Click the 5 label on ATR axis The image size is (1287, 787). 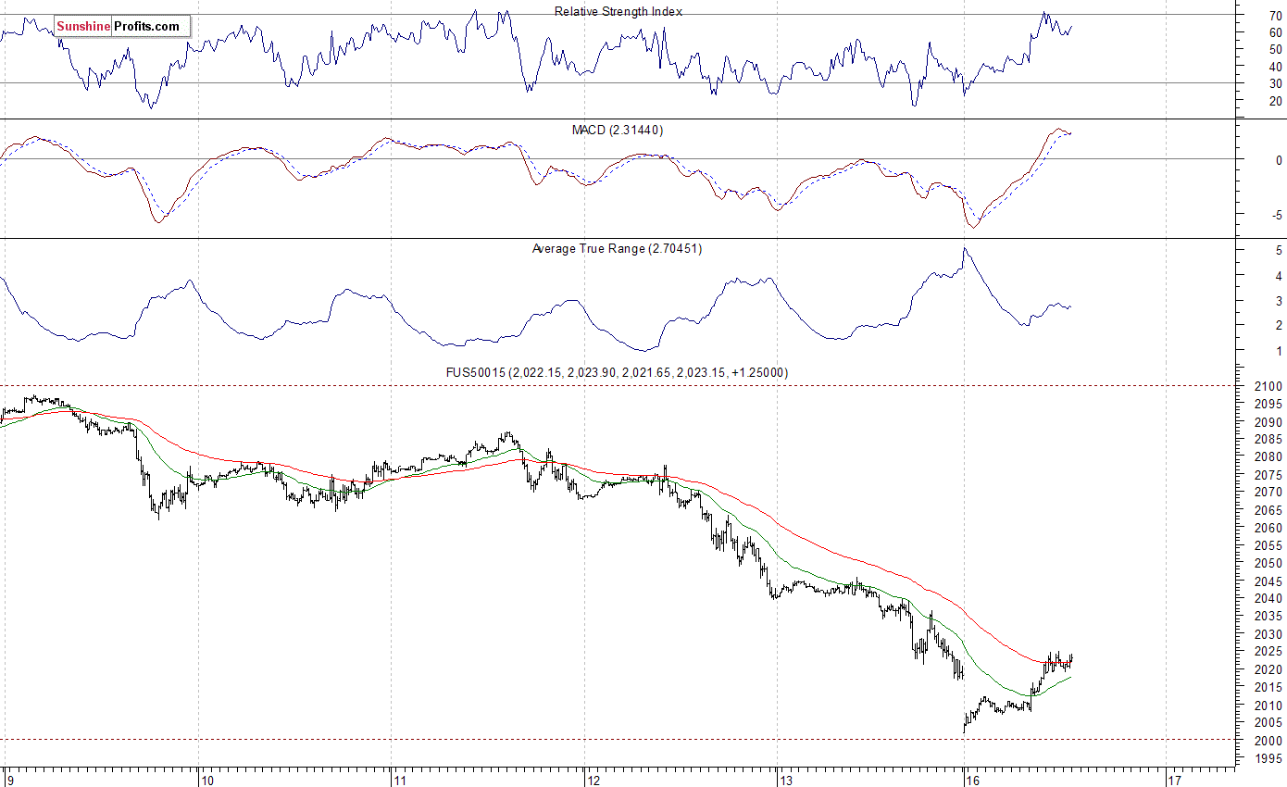(x=1280, y=250)
